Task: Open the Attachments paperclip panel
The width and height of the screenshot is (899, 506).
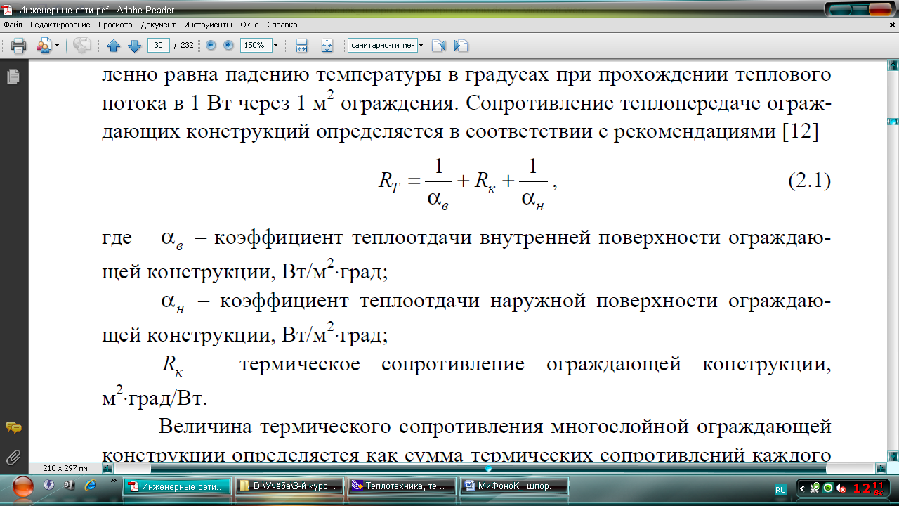Action: point(13,458)
